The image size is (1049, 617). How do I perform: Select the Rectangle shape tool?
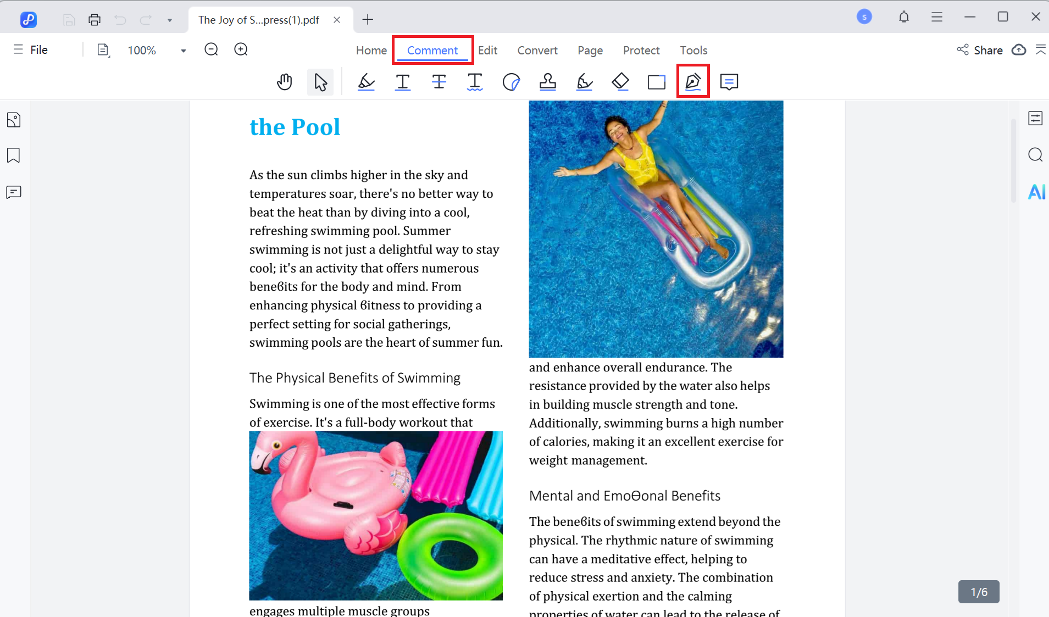click(656, 82)
